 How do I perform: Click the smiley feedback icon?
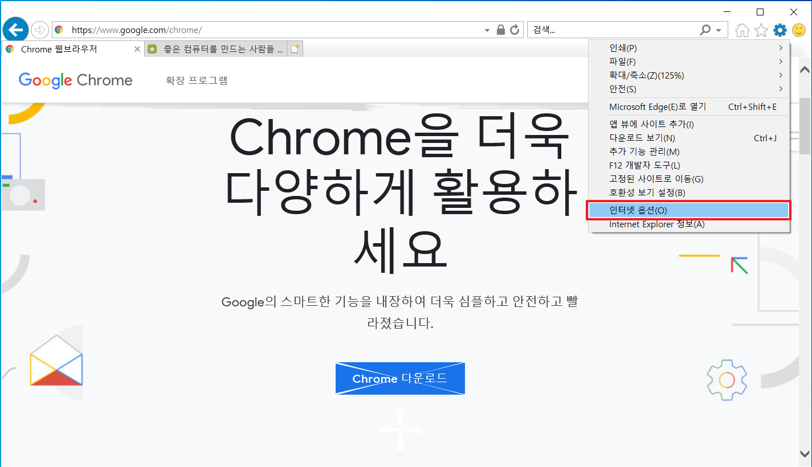click(799, 30)
